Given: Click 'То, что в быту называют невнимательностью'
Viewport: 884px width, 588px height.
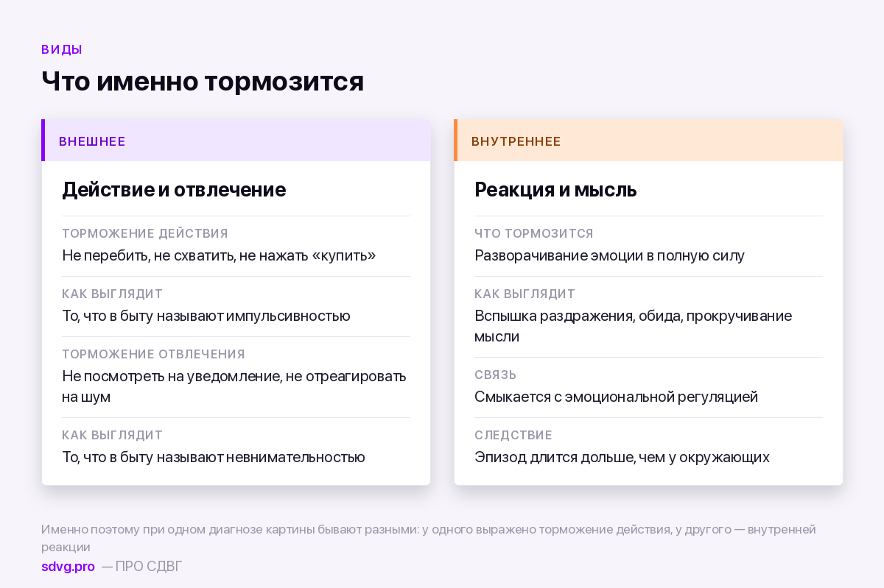Looking at the screenshot, I should [214, 457].
